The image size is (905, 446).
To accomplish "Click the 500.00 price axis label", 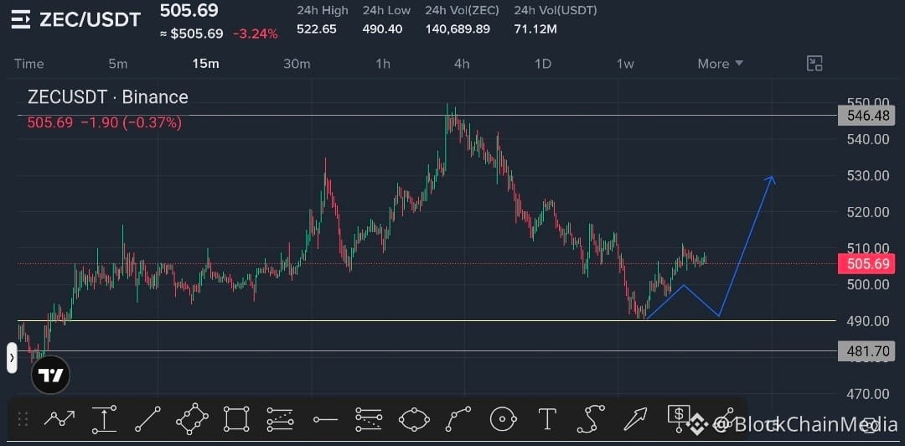I will tap(868, 285).
